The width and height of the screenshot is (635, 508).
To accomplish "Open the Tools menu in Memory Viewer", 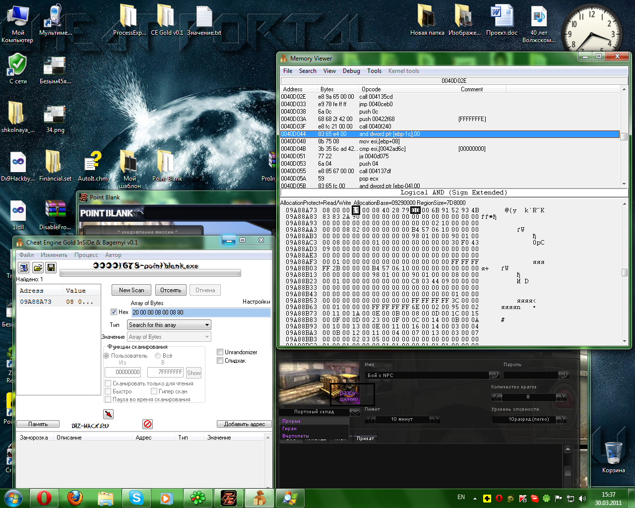I will point(374,71).
